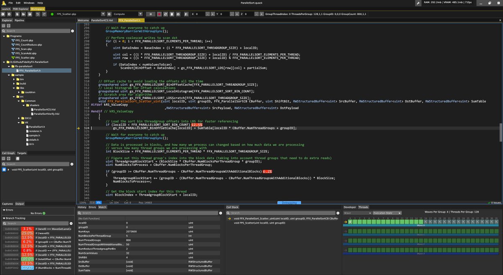This screenshot has width=503, height=275.
Task: Pause shader execution with the pause icon
Action: click(150, 14)
